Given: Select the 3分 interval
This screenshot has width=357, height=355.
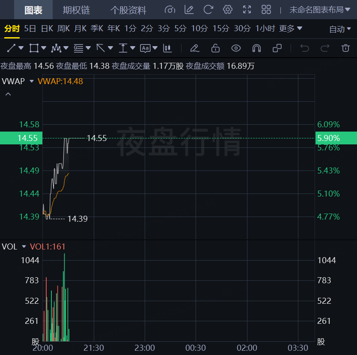Looking at the screenshot, I should (x=164, y=29).
